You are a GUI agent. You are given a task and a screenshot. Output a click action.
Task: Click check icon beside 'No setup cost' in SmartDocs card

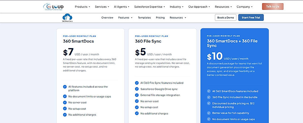65,109
